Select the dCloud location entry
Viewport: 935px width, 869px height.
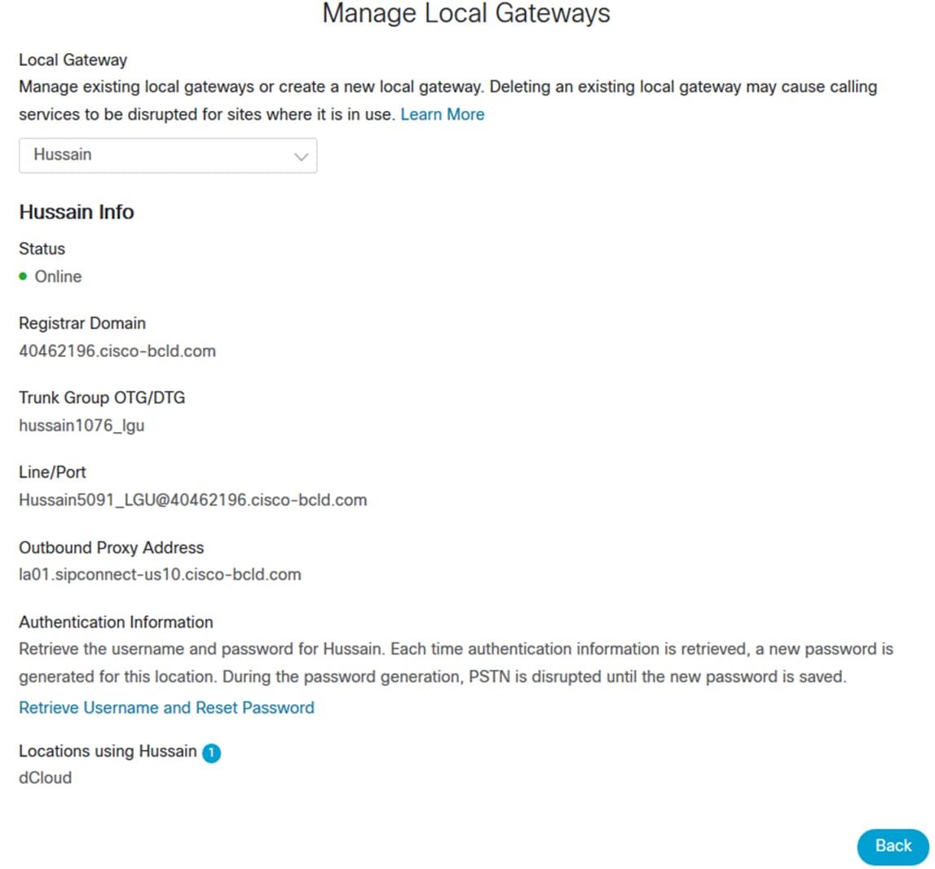45,778
